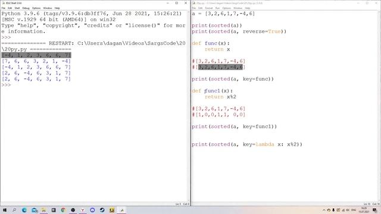Click the output line [7, 6, 6, 3, 2, 1, -4]
Image resolution: width=381 pixels, height=214 pixels.
(x=36, y=61)
